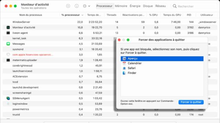Viewport: 220px width, 123px height.
Task: Click the Aperçu app icon in force-quit list
Action: point(124,58)
